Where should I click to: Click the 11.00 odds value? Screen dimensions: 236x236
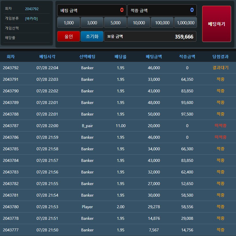point(120,126)
